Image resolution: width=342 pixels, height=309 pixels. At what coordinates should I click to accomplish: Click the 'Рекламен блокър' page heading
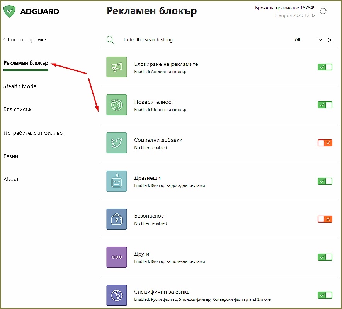click(x=151, y=11)
